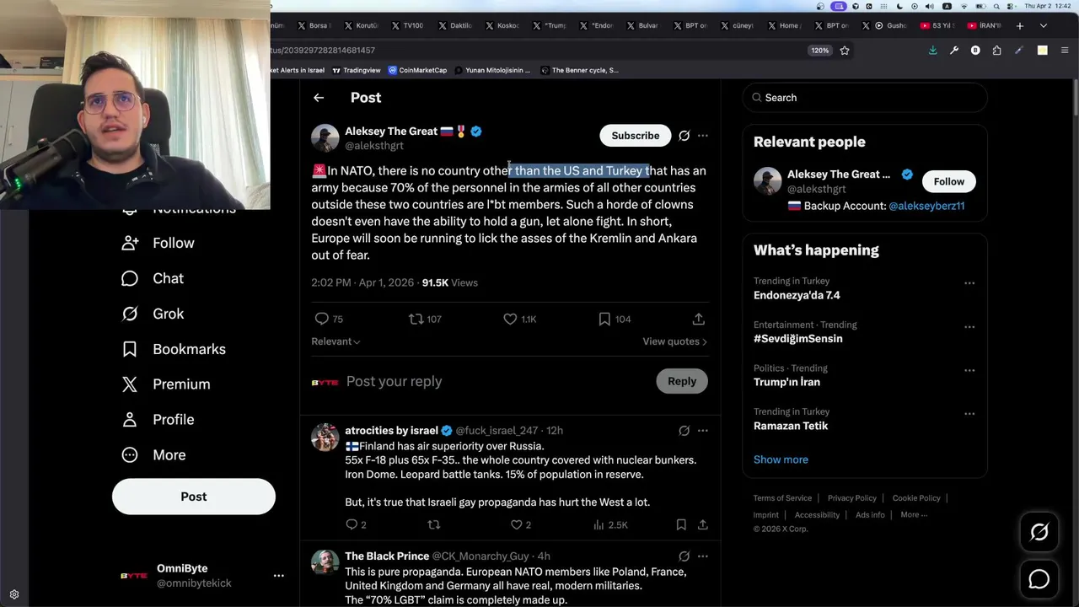Screen dimensions: 1079x607
Task: Open More in sidebar
Action: click(153, 455)
